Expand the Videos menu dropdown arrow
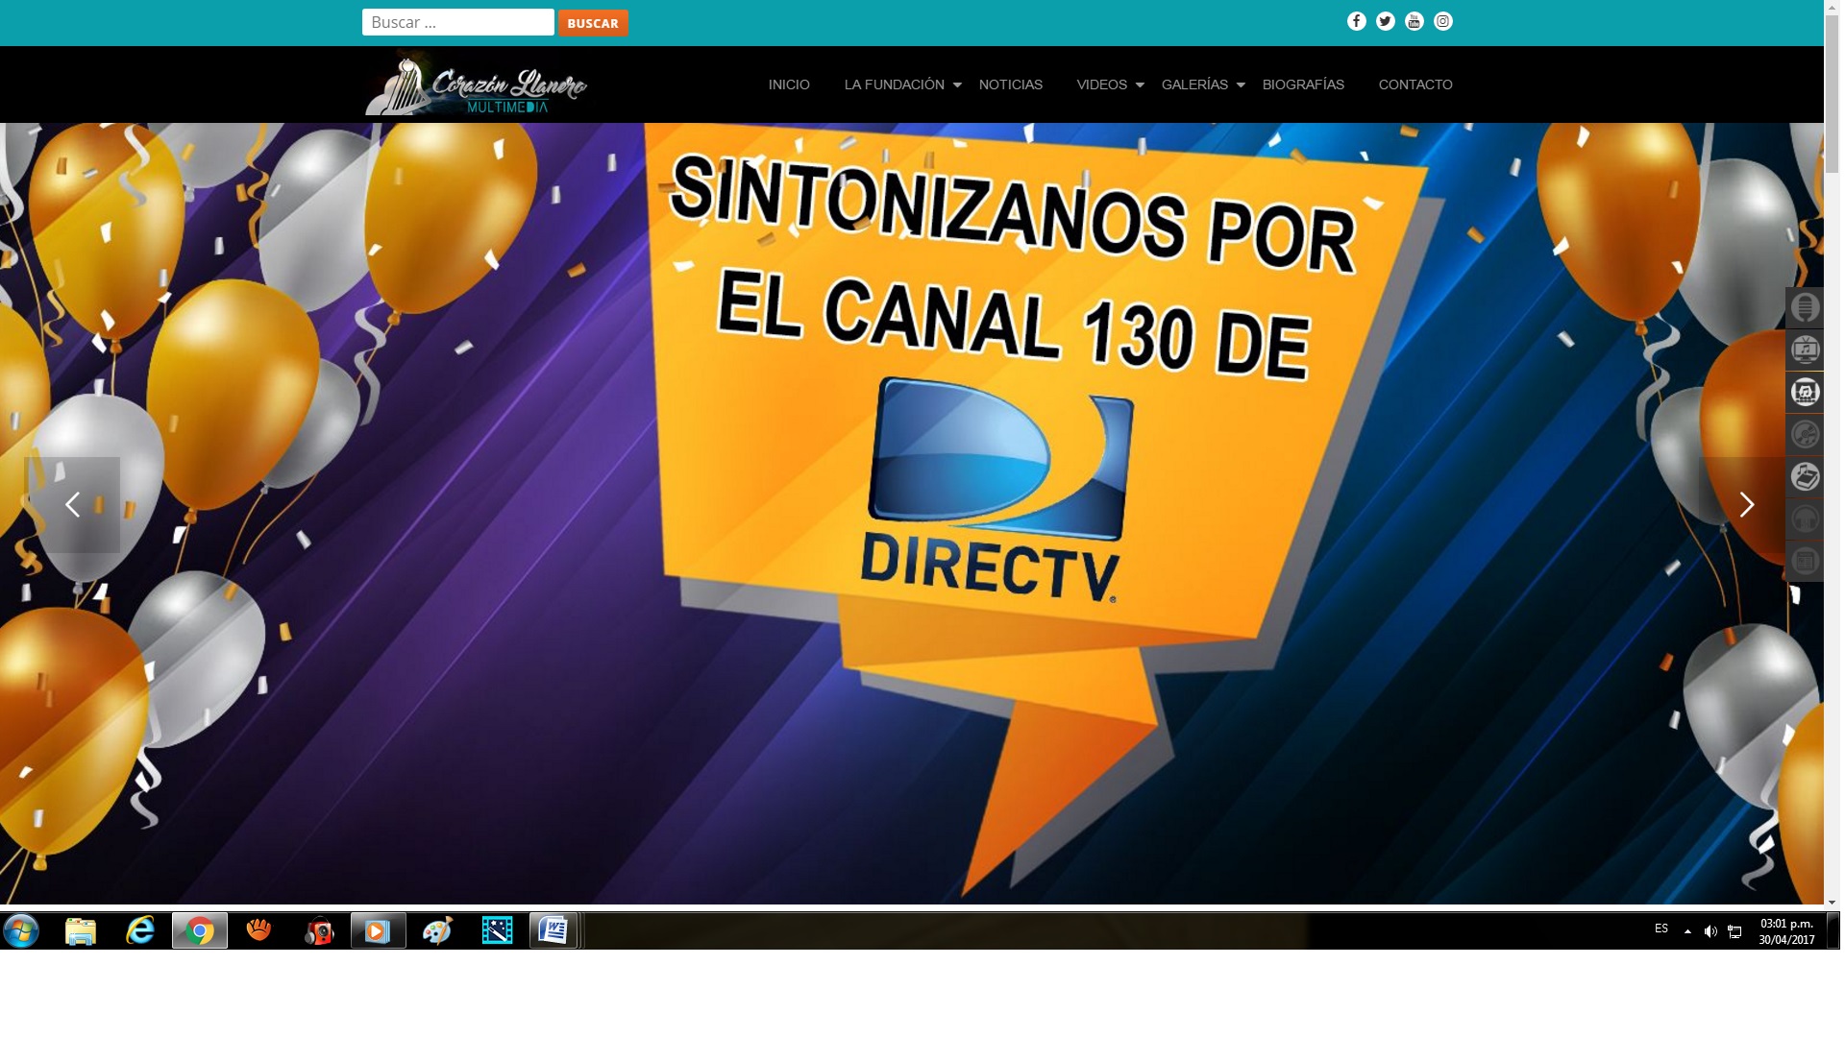Viewport: 1845px width, 1037px height. coord(1140,85)
